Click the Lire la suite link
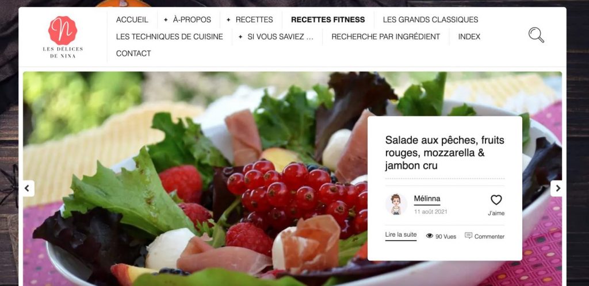The width and height of the screenshot is (589, 286). (401, 235)
